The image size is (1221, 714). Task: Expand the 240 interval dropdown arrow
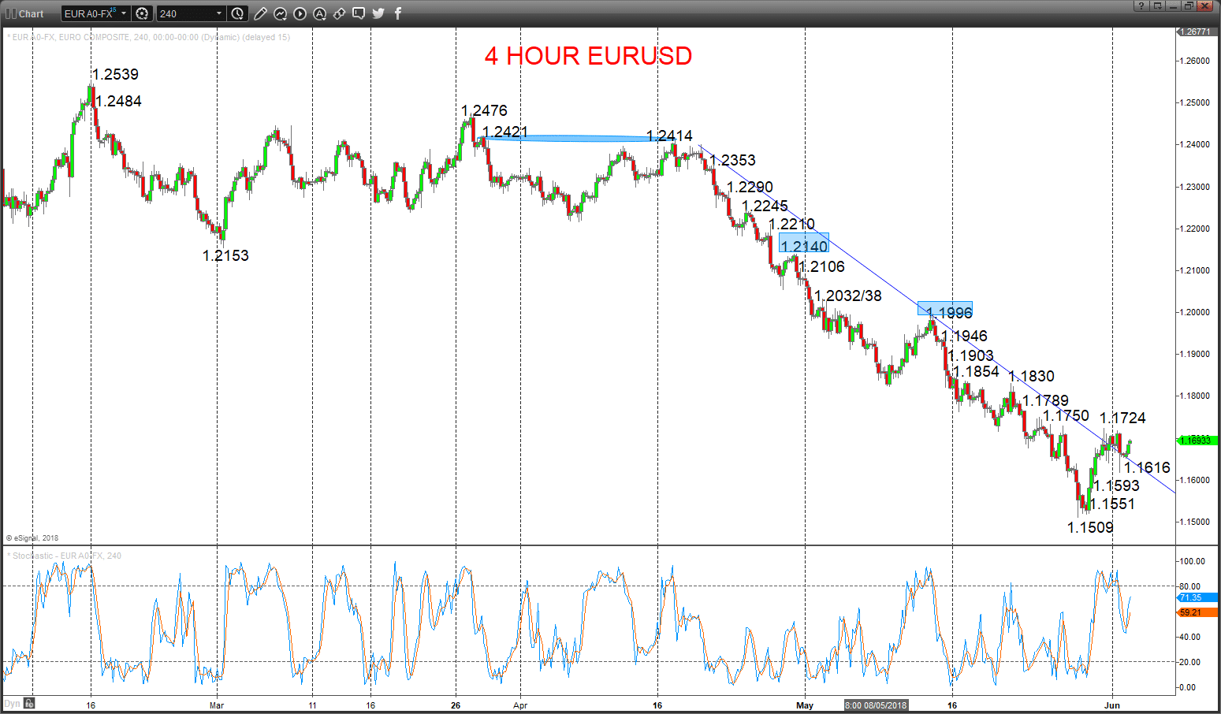pyautogui.click(x=218, y=13)
